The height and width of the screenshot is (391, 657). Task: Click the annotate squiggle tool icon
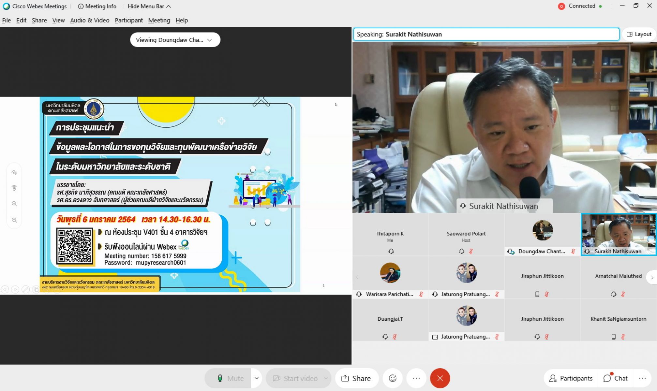[x=14, y=172]
